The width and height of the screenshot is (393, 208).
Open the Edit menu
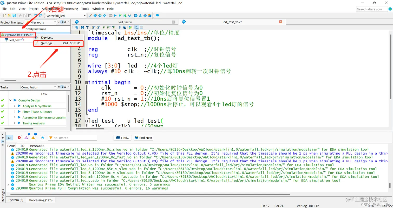12,9
